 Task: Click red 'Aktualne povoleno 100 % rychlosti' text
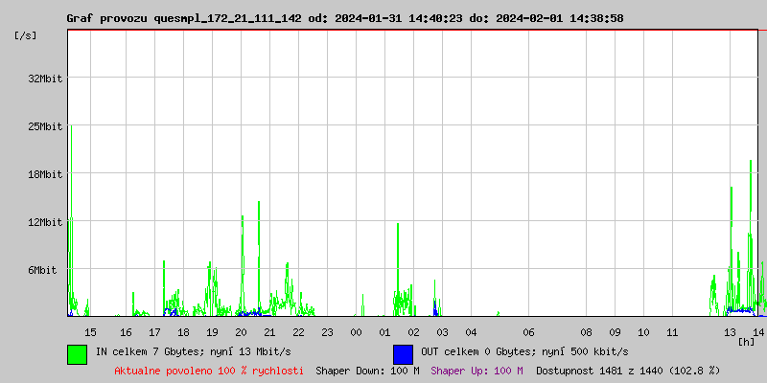pyautogui.click(x=209, y=371)
